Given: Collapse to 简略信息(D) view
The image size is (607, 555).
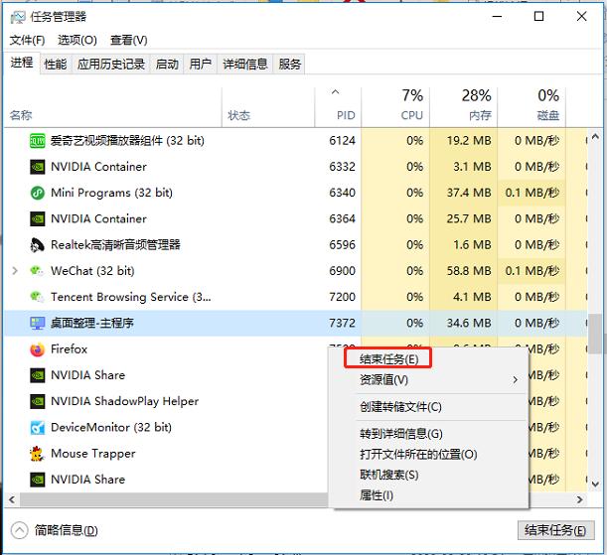Looking at the screenshot, I should click(55, 530).
